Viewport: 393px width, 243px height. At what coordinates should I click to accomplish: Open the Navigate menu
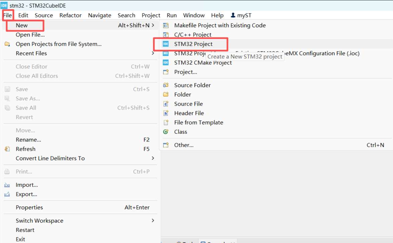pos(99,15)
